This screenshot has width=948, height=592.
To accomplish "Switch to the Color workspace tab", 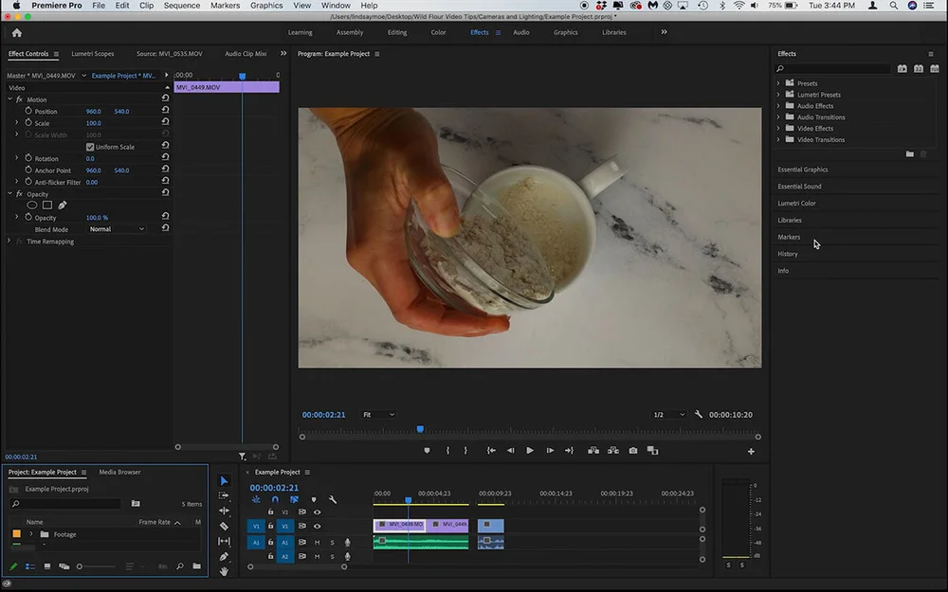I will [438, 32].
